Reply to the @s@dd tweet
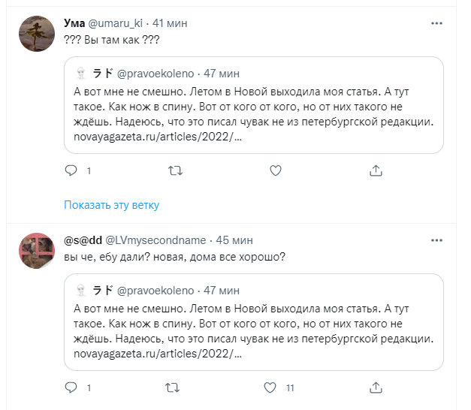Image resolution: width=471 pixels, height=410 pixels. click(x=72, y=388)
